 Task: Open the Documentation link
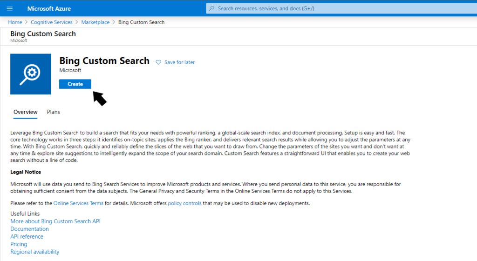click(29, 229)
